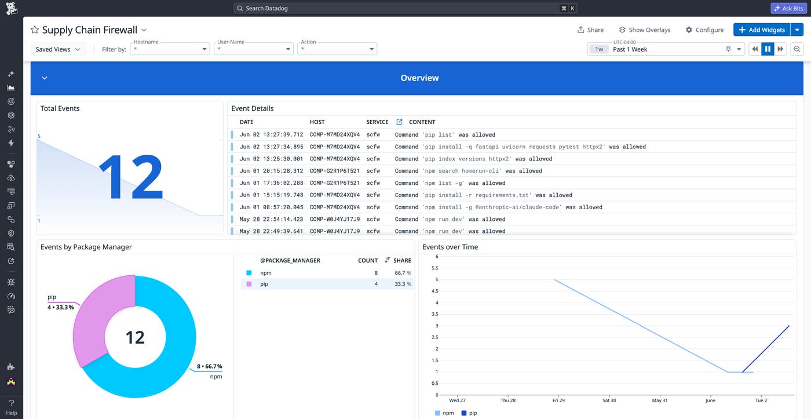Click the Total Events 12 value

[130, 177]
